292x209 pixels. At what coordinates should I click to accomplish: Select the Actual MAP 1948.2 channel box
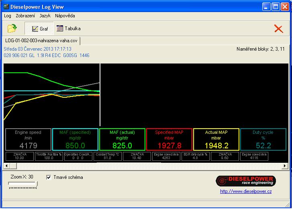[x=216, y=139]
